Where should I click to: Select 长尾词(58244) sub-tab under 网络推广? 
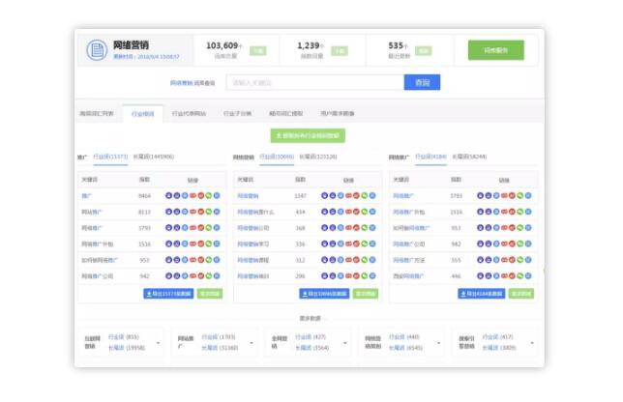click(x=469, y=157)
